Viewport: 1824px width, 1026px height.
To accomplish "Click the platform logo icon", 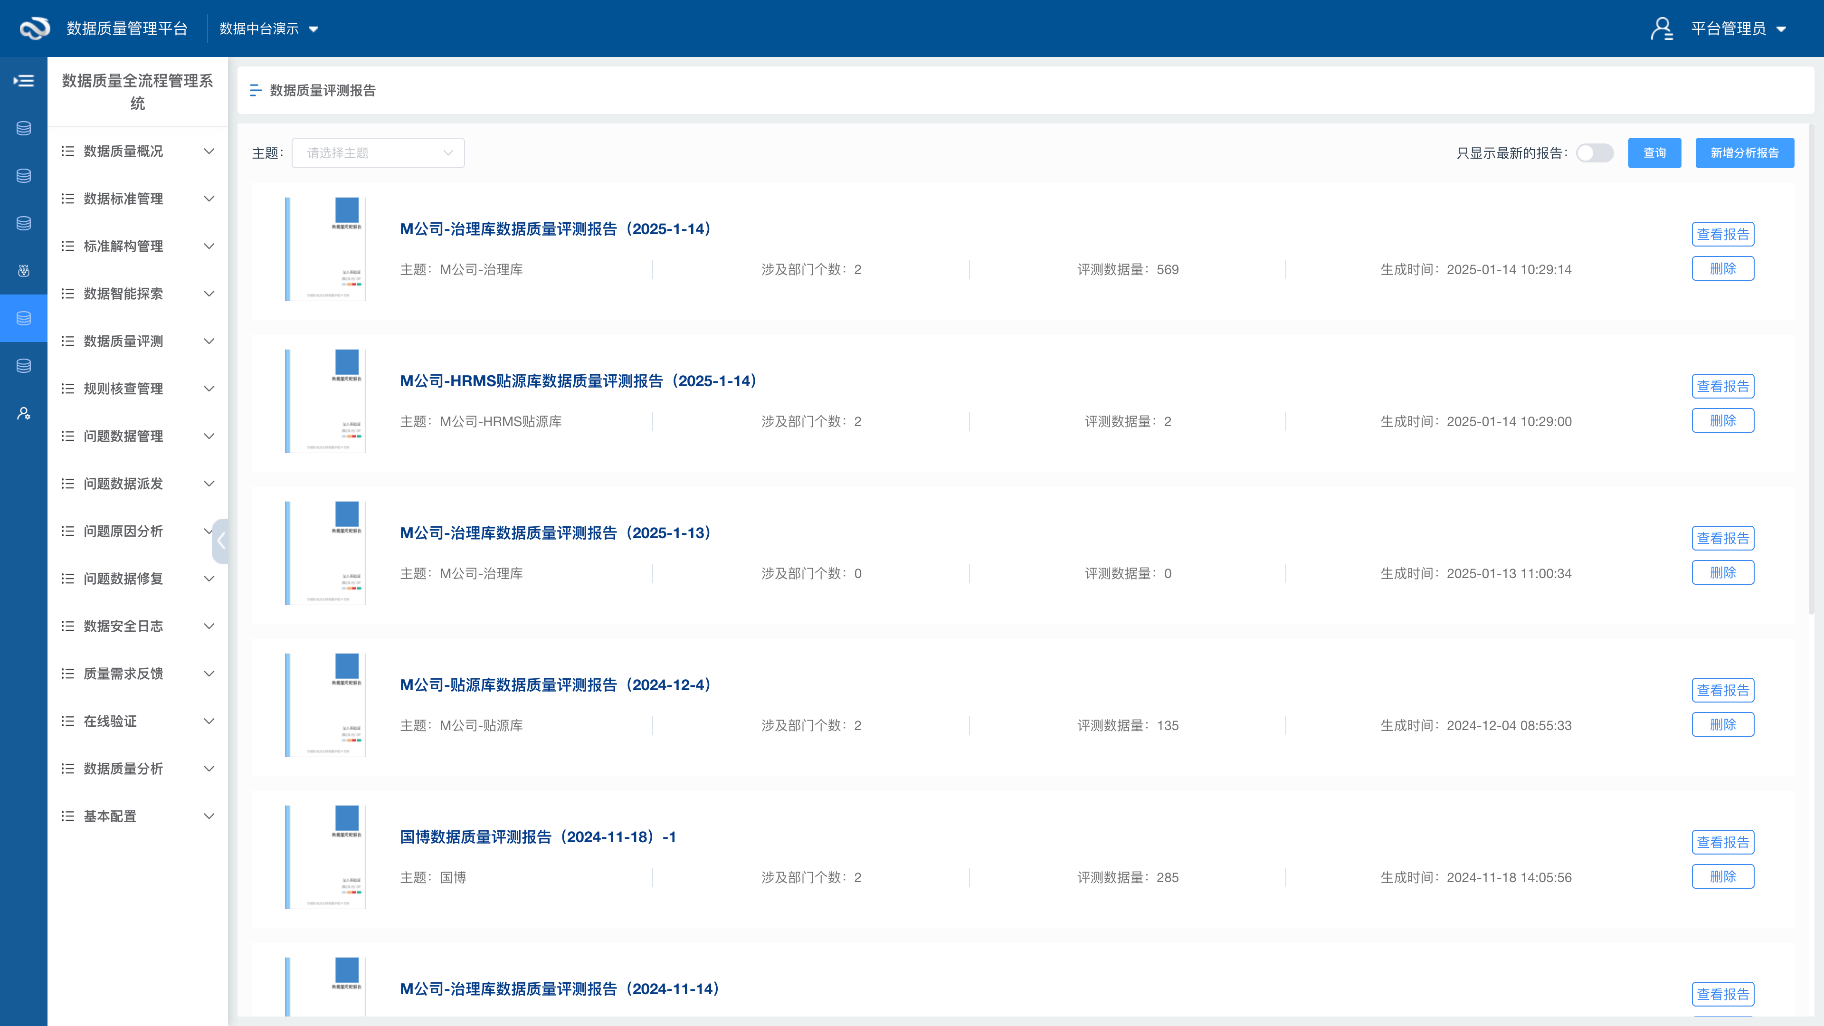I will point(35,28).
